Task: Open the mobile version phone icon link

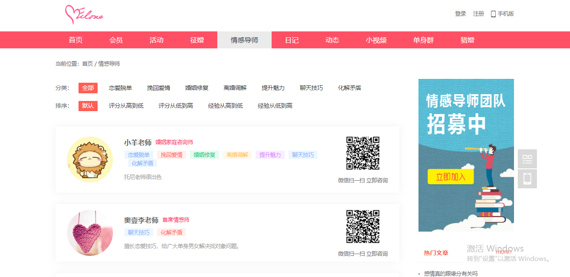Action: tap(493, 14)
